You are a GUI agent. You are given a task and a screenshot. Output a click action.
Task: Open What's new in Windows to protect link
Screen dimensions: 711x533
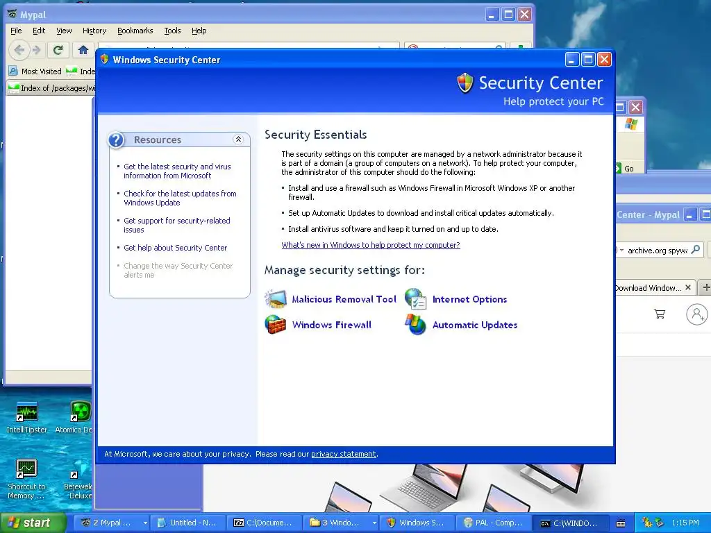click(x=371, y=245)
